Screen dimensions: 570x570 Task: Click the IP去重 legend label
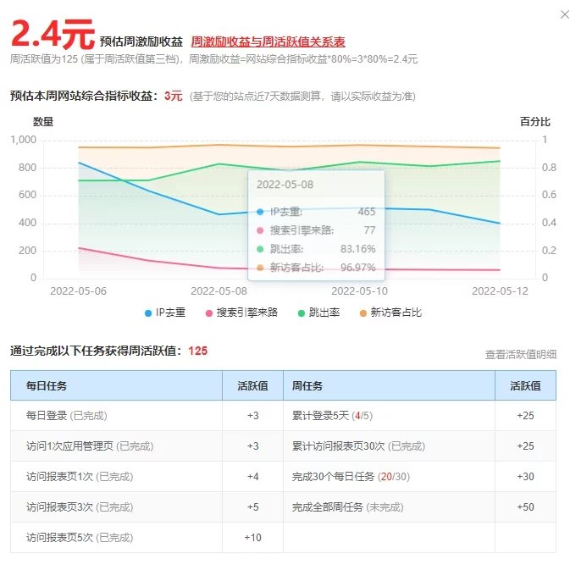pos(170,313)
